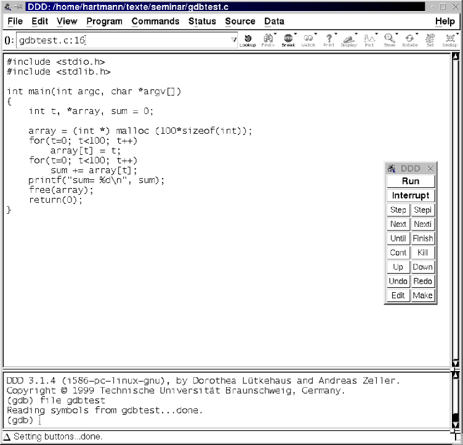The width and height of the screenshot is (463, 445).
Task: Click the DDD bug icon in command tool title
Action: 392,168
